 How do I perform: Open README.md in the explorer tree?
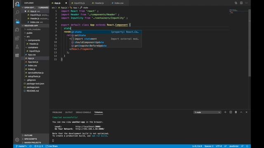pos(33,91)
